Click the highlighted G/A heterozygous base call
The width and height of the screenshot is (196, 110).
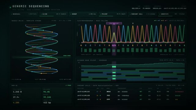114,46
